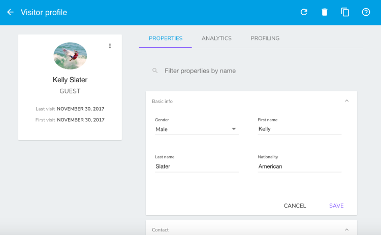The image size is (381, 235).
Task: Click the refresh icon in header
Action: (304, 12)
